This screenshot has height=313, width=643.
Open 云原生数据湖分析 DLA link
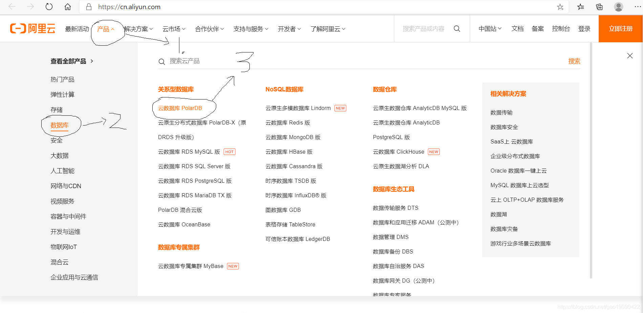[x=401, y=166]
